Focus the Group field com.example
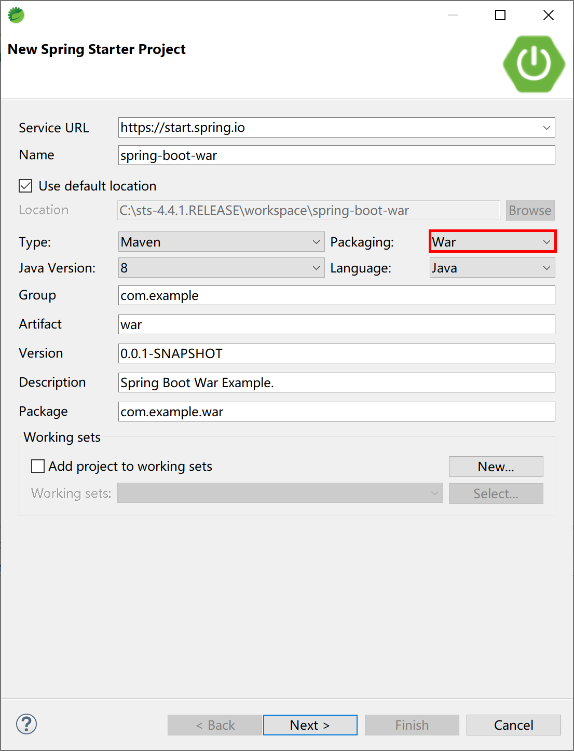The image size is (574, 751). [336, 295]
